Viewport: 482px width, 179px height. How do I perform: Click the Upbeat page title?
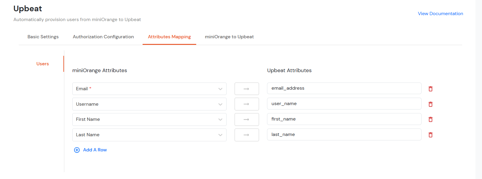click(x=28, y=9)
